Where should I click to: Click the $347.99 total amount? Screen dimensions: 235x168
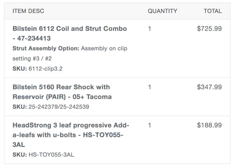209,87
